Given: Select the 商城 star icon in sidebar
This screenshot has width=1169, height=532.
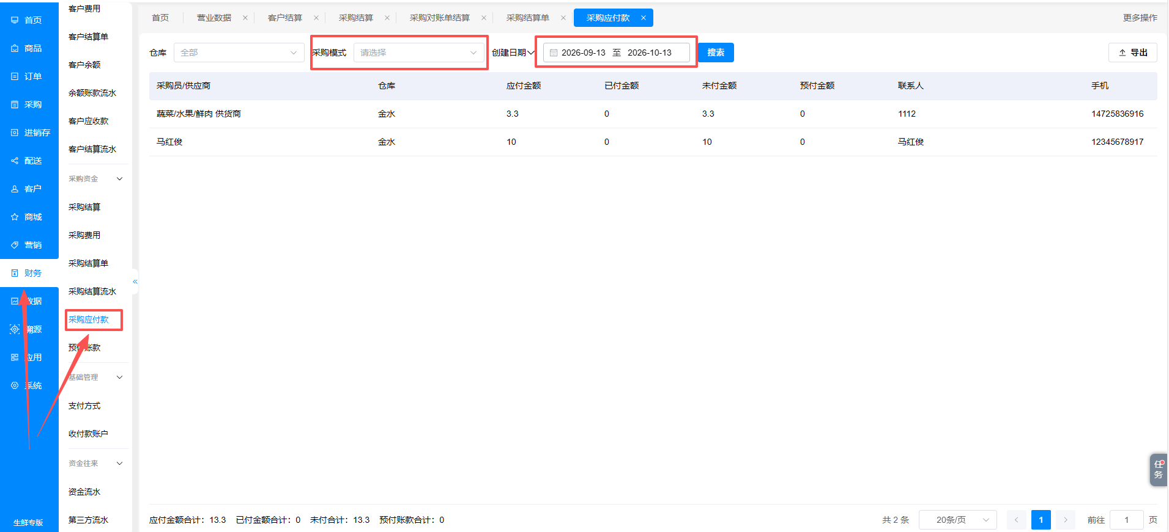Looking at the screenshot, I should [15, 217].
